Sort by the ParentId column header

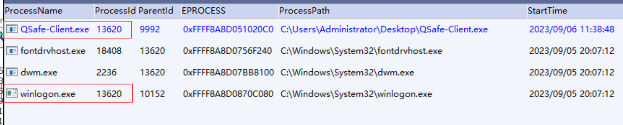tap(156, 11)
